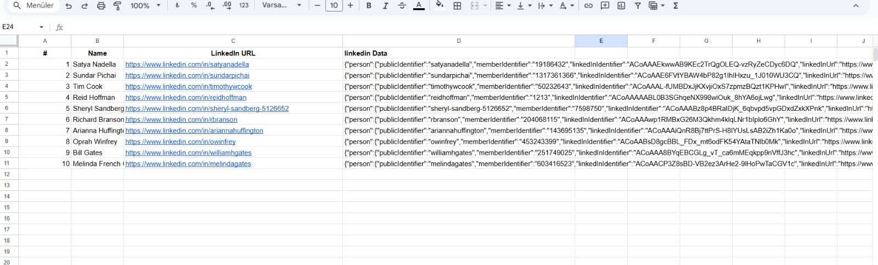
Task: Open the satyanadella LinkedIn link
Action: pyautogui.click(x=187, y=64)
